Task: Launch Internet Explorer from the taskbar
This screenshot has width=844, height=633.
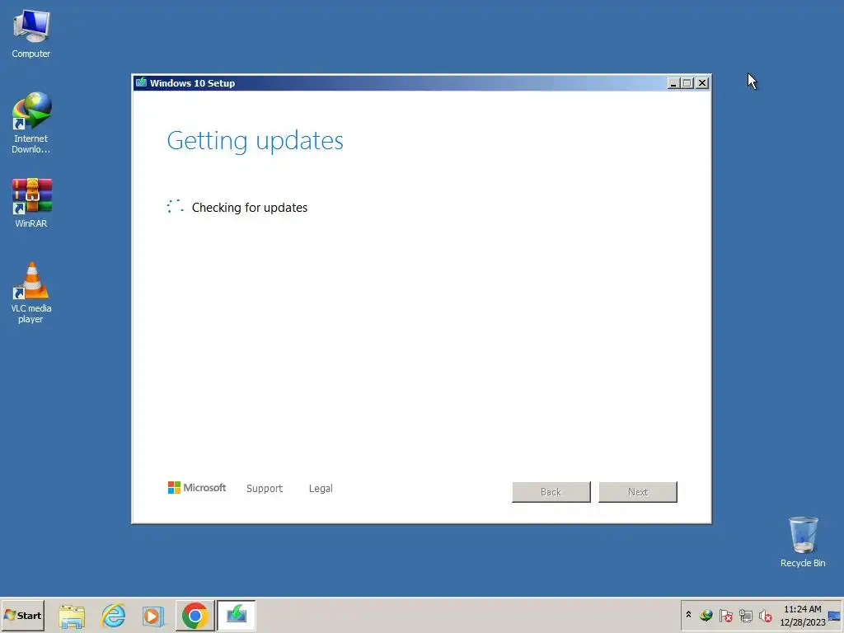Action: pos(114,616)
